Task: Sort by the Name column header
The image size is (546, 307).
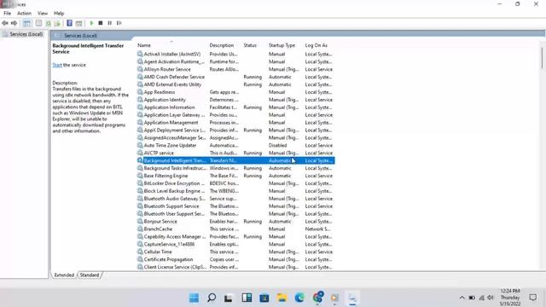Action: point(144,45)
